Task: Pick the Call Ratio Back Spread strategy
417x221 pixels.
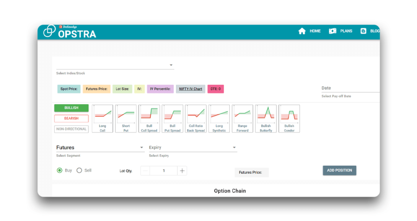Action: pyautogui.click(x=195, y=118)
